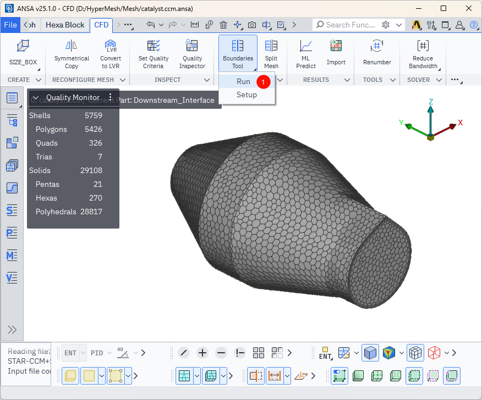Toggle the shaded solid cube view mode
Image resolution: width=482 pixels, height=400 pixels.
tap(370, 353)
